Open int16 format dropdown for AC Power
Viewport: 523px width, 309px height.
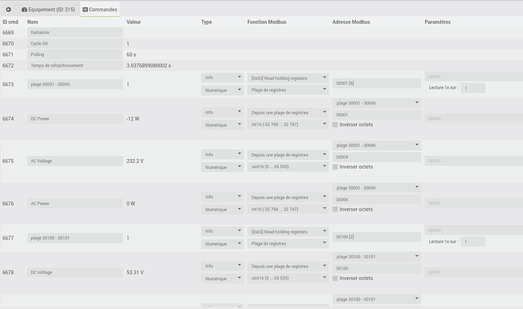point(288,209)
